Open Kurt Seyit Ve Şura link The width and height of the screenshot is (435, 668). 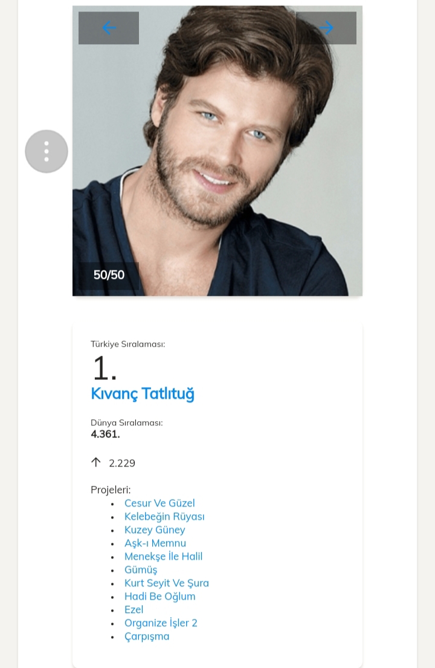(167, 583)
